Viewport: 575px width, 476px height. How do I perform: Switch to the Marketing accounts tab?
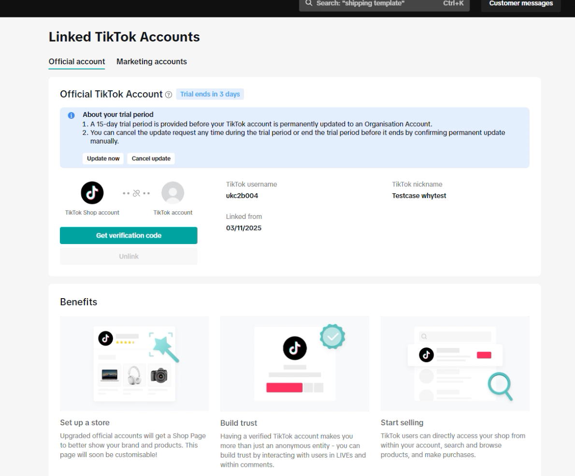pyautogui.click(x=152, y=62)
